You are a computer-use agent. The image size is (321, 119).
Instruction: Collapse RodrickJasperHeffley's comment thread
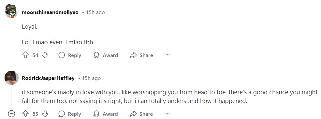pos(11,113)
